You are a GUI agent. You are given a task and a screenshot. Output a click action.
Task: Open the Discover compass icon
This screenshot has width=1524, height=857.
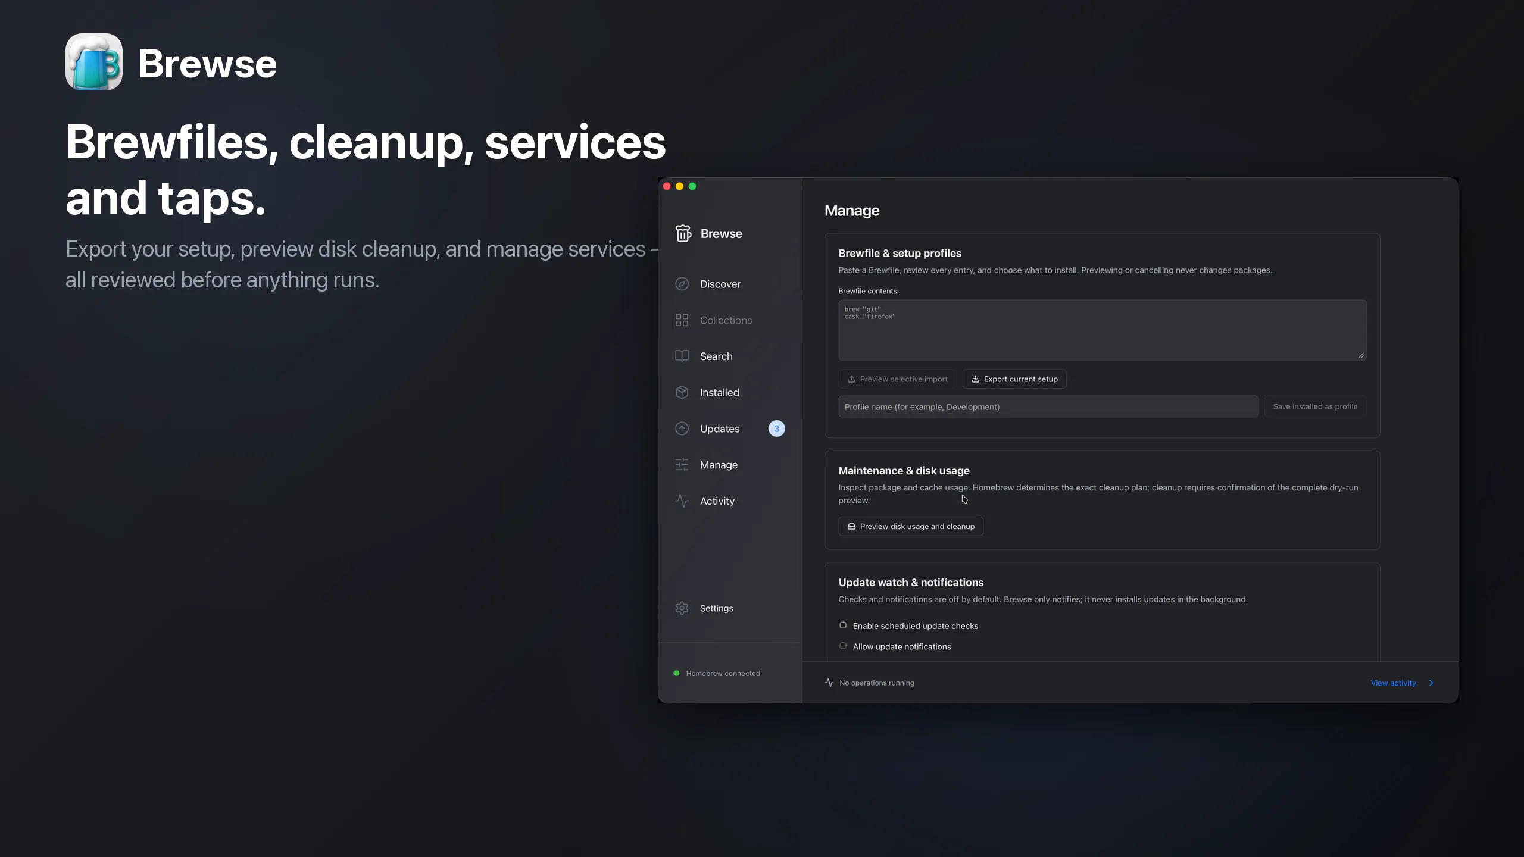[x=682, y=284]
